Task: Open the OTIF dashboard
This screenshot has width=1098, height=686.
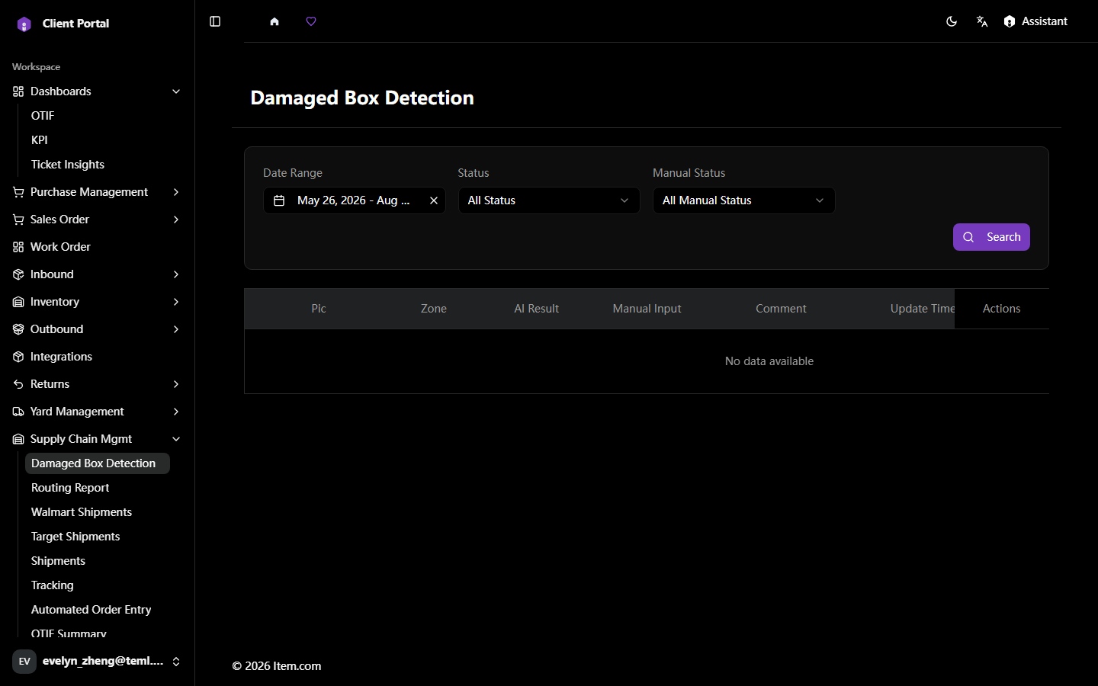Action: pos(43,116)
